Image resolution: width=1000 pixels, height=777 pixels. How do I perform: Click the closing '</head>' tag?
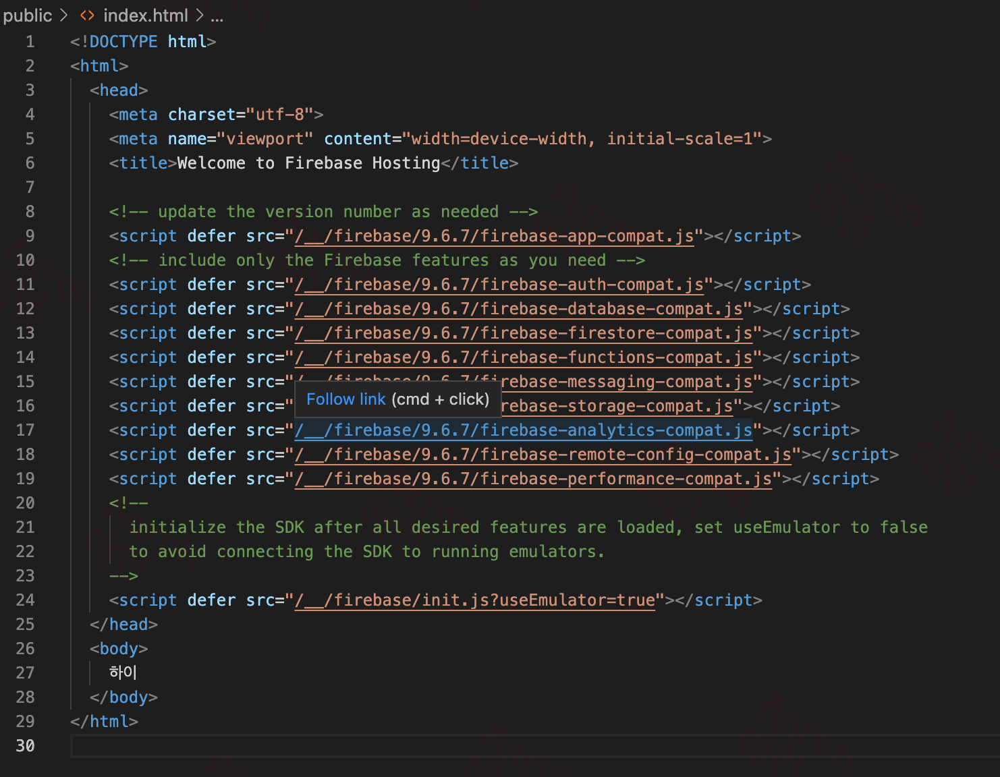point(123,625)
